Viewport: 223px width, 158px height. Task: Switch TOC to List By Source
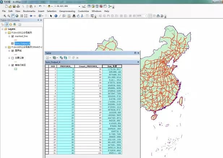(x=7, y=25)
